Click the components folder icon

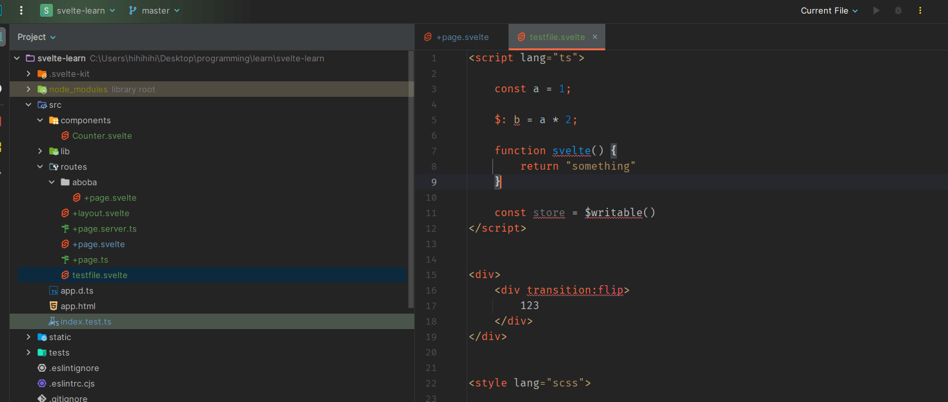54,120
